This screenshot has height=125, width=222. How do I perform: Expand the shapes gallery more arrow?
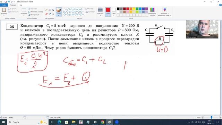pyautogui.click(x=84, y=15)
